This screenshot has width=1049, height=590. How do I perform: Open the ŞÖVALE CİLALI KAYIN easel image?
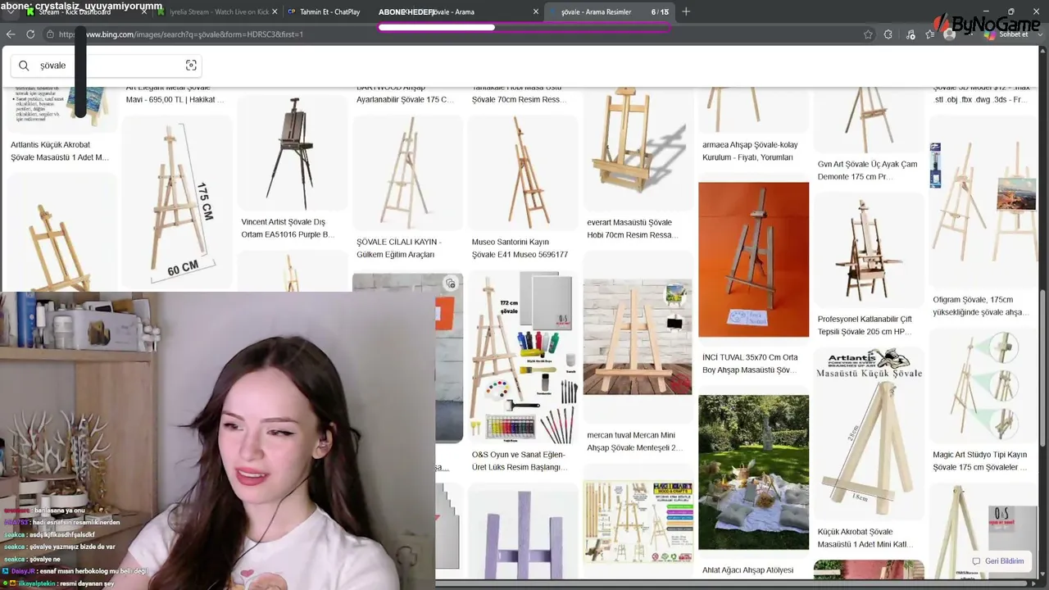pyautogui.click(x=407, y=173)
